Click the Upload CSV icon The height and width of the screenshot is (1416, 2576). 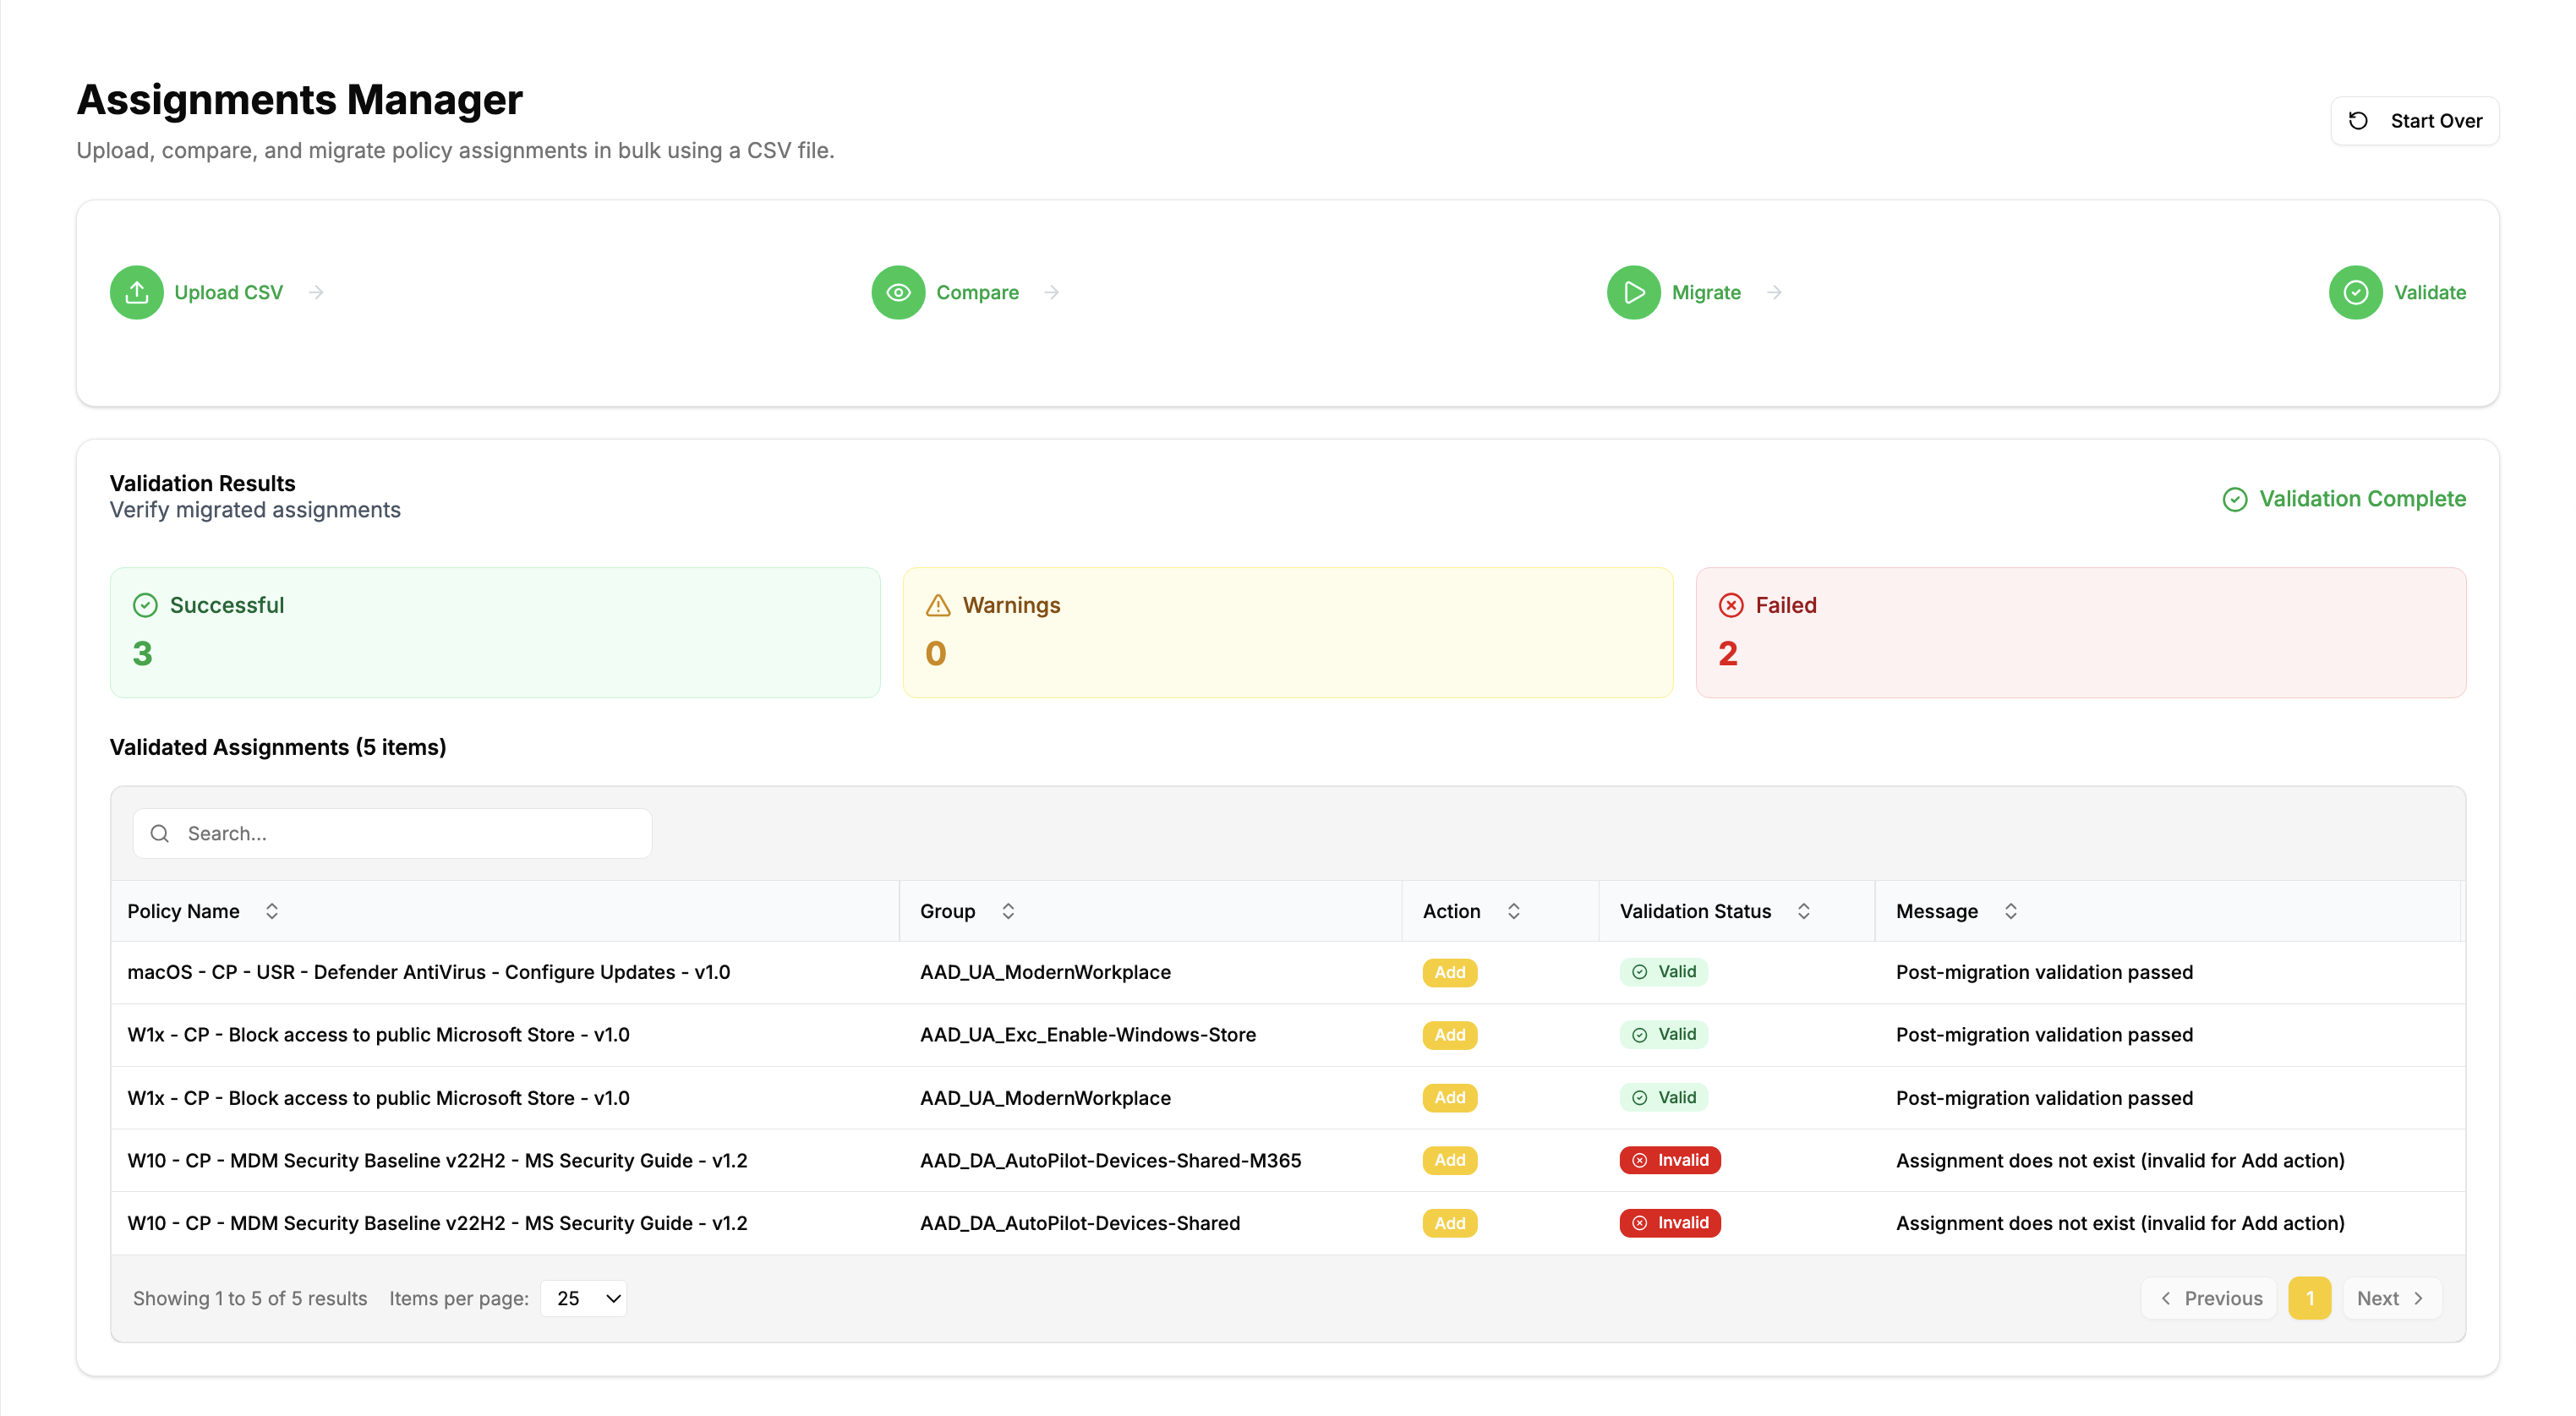pos(136,292)
